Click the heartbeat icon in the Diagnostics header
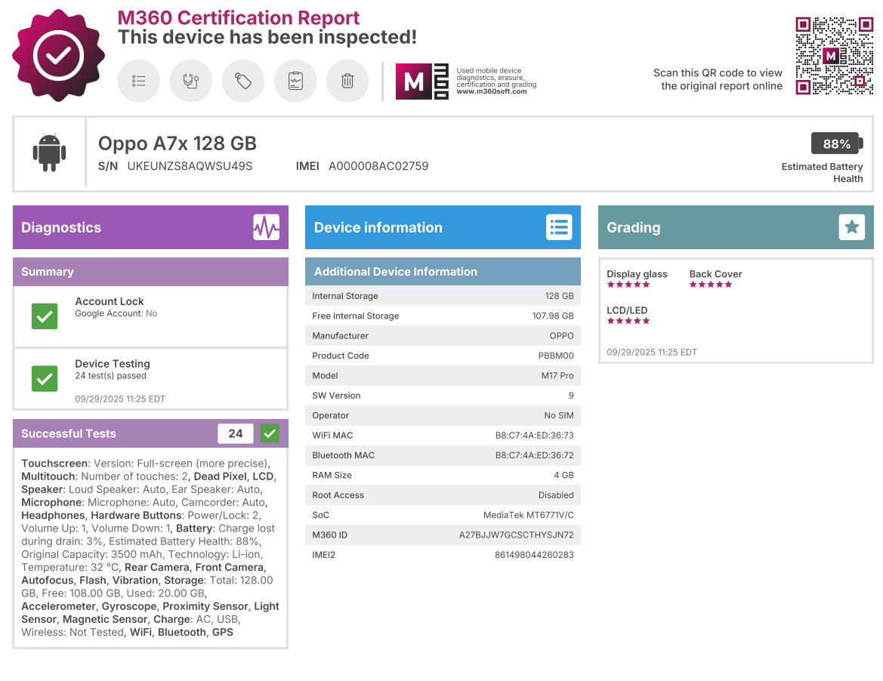 266,227
